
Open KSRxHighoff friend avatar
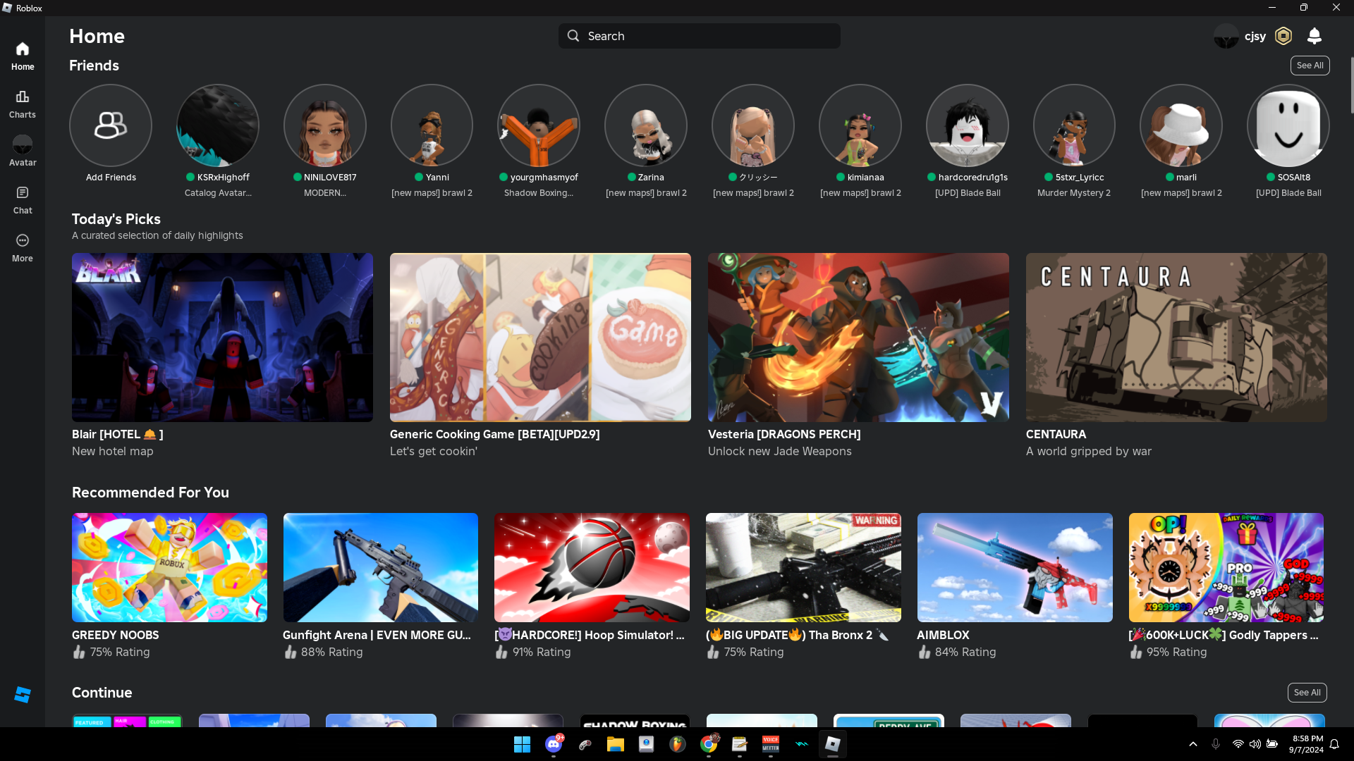pos(218,125)
